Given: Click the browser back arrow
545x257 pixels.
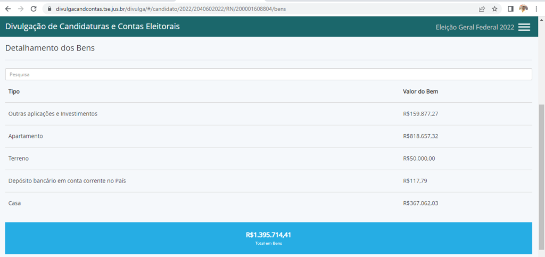Looking at the screenshot, I should [7, 9].
